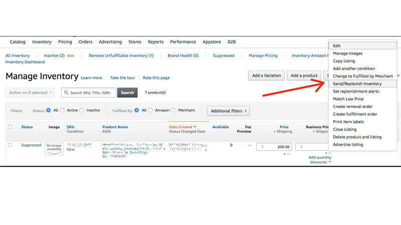Image resolution: width=401 pixels, height=225 pixels.
Task: Tick the Suppressed product row checkbox
Action: click(10, 145)
